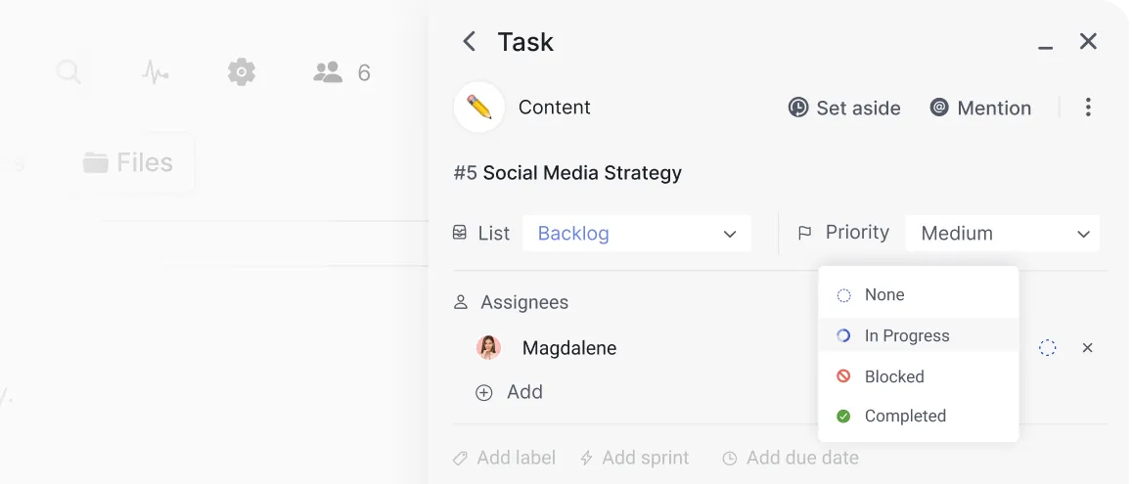
Task: Open the Backlog list dropdown
Action: [637, 234]
